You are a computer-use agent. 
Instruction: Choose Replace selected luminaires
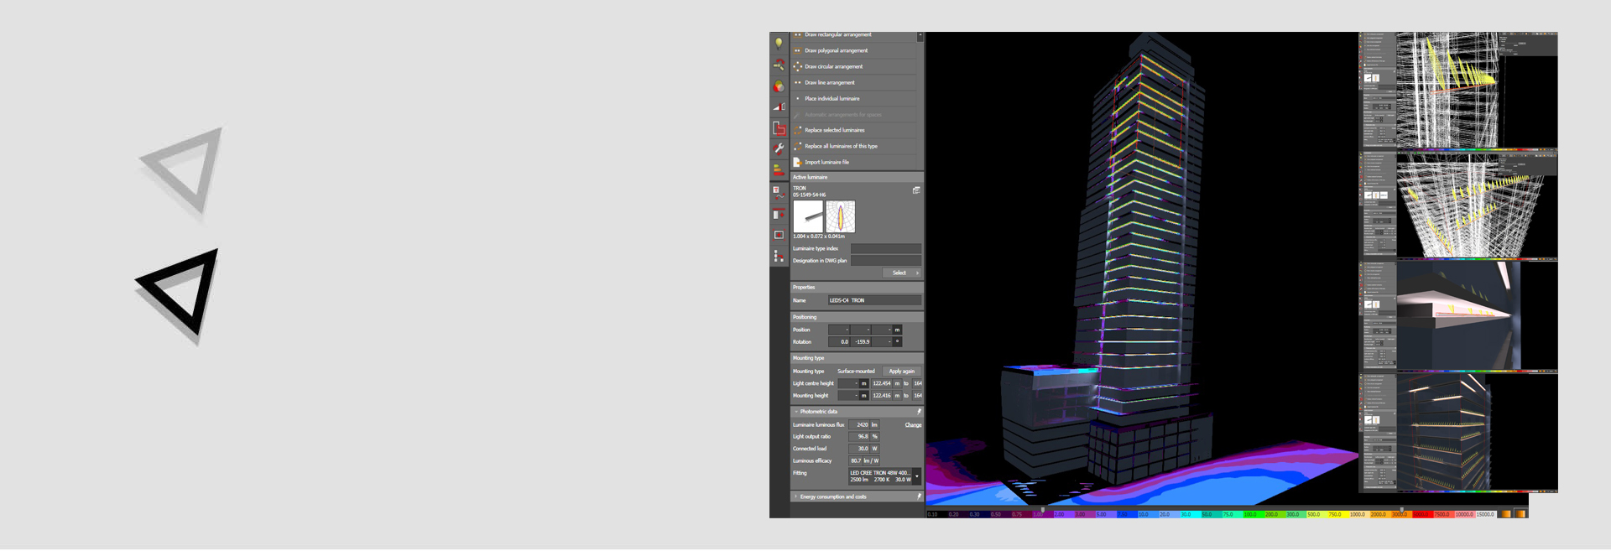pyautogui.click(x=853, y=130)
